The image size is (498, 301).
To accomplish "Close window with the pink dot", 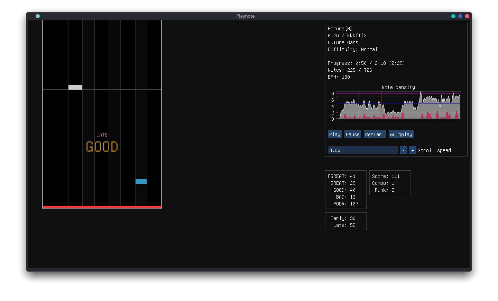I will 467,16.
